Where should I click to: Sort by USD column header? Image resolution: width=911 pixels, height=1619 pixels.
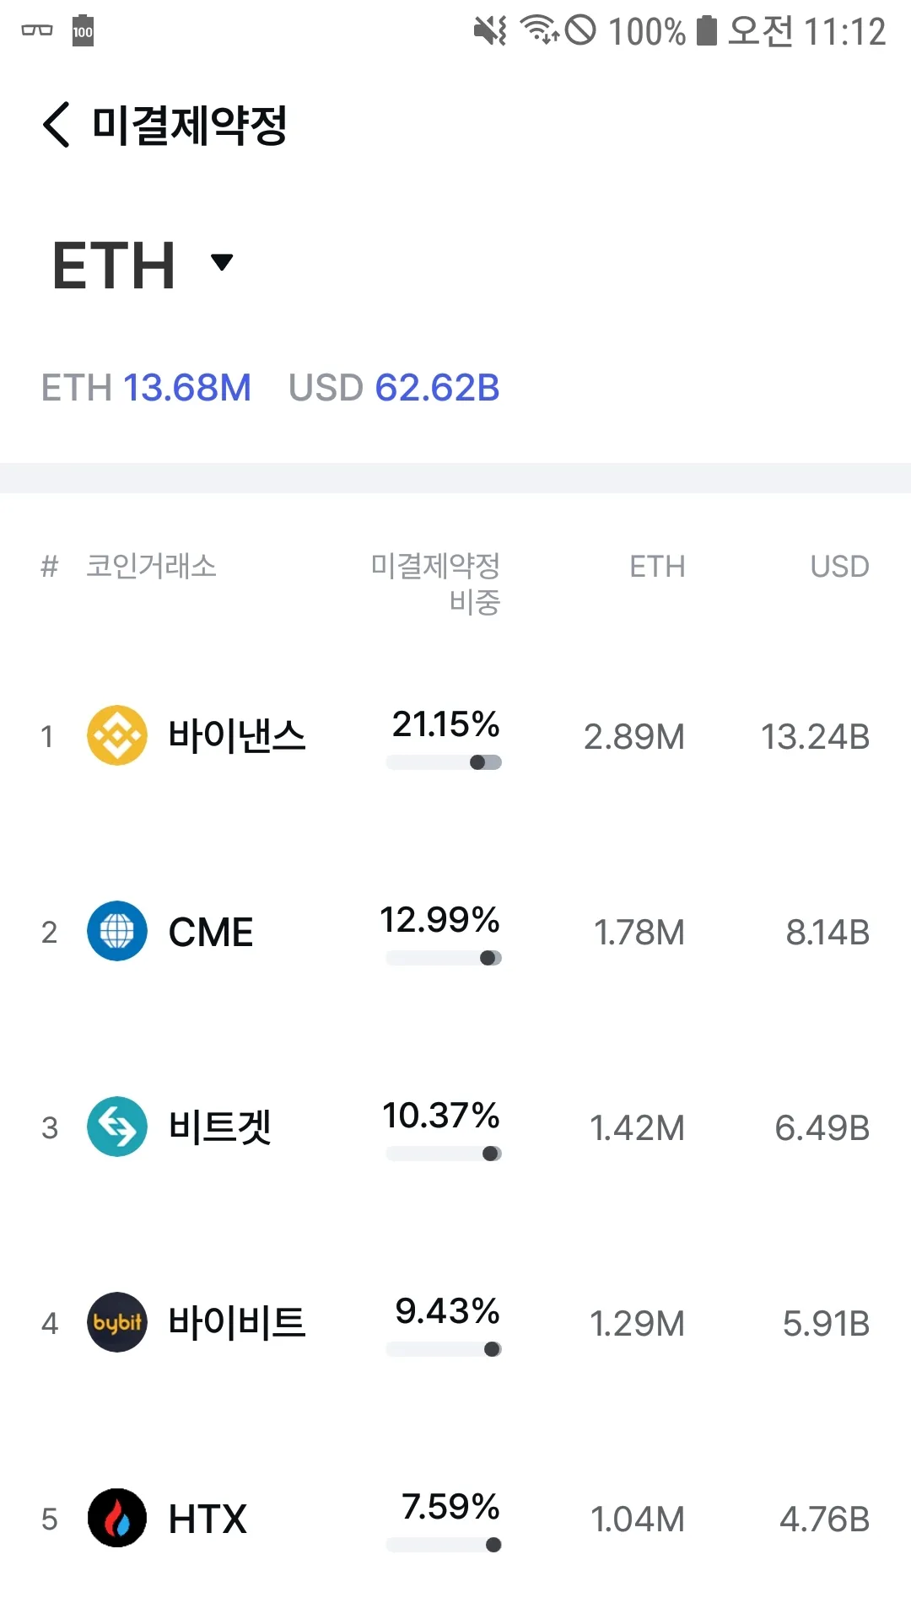pyautogui.click(x=839, y=567)
